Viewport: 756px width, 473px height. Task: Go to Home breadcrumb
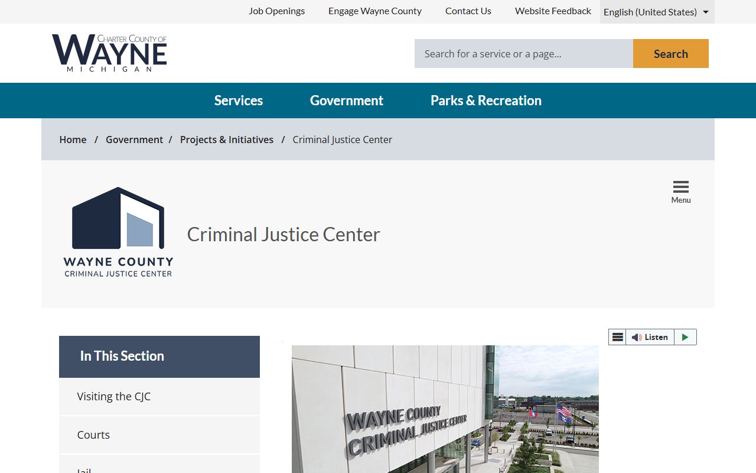click(73, 140)
